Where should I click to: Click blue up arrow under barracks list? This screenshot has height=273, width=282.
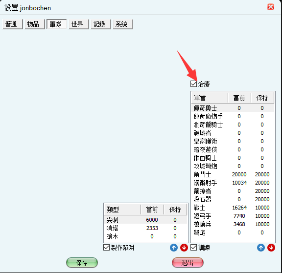[x=261, y=248]
